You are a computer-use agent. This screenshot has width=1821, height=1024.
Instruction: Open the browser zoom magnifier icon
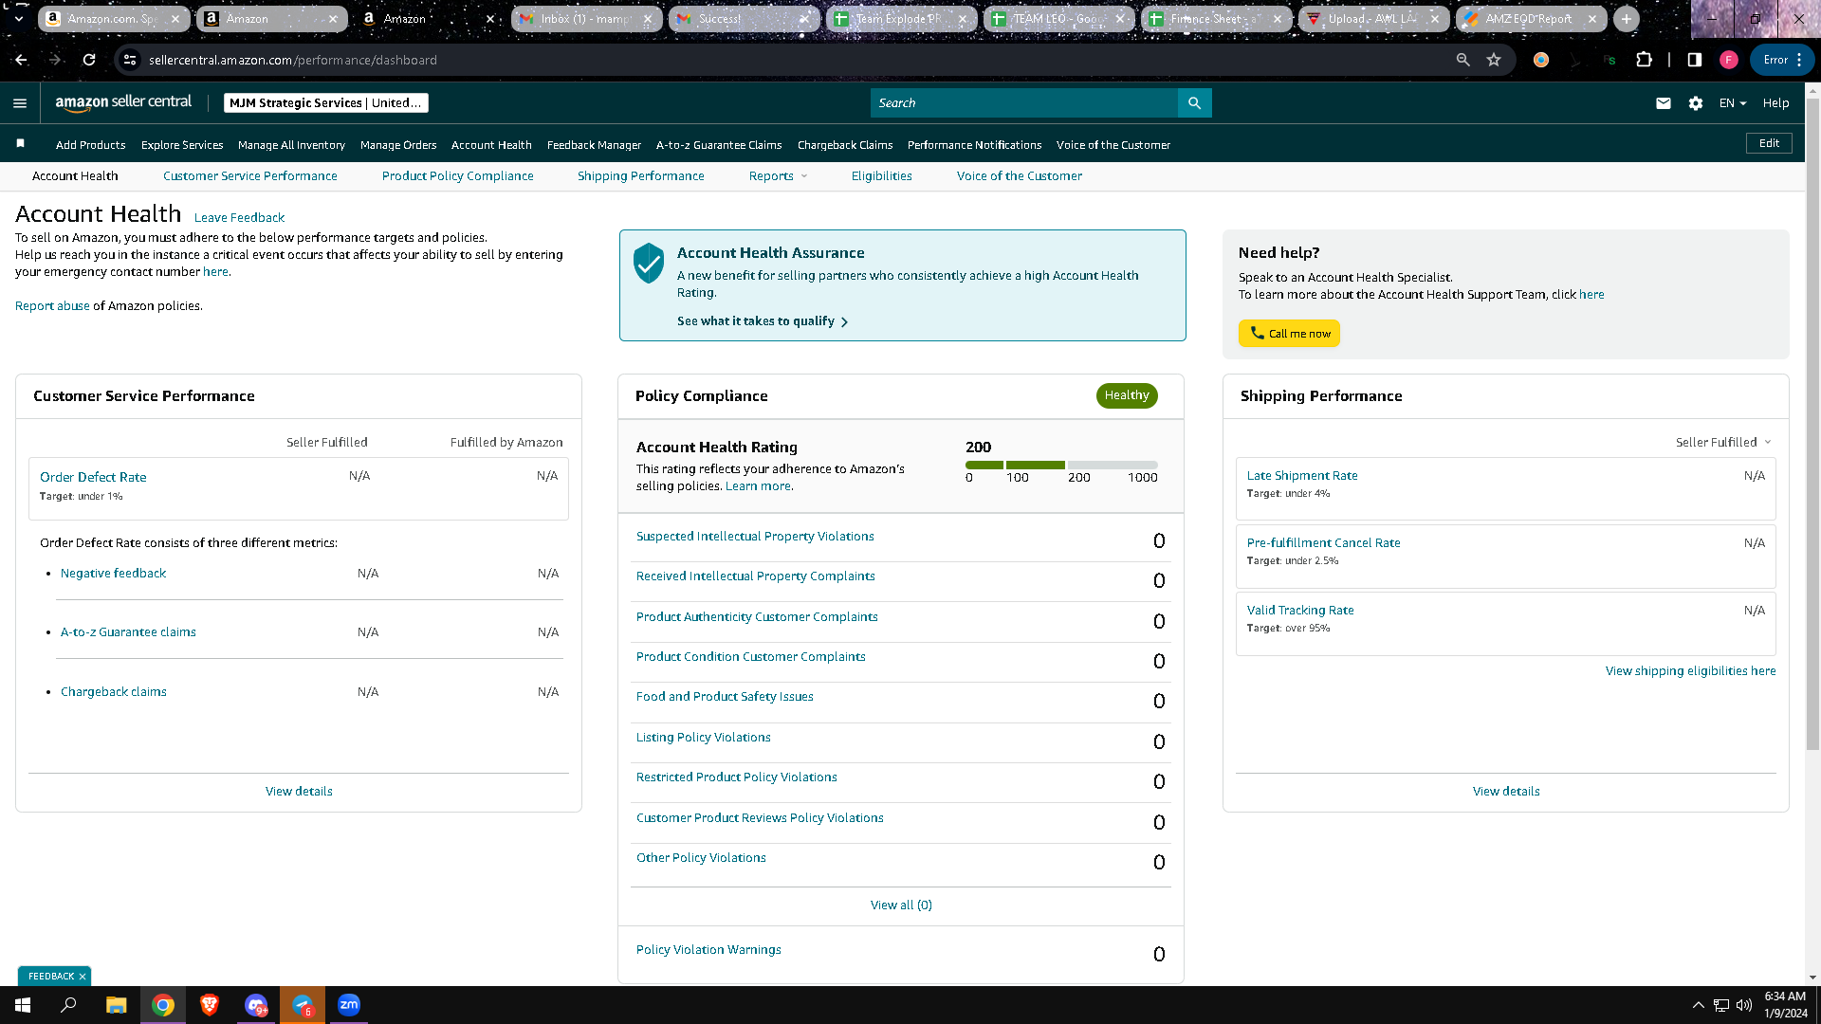(1462, 60)
